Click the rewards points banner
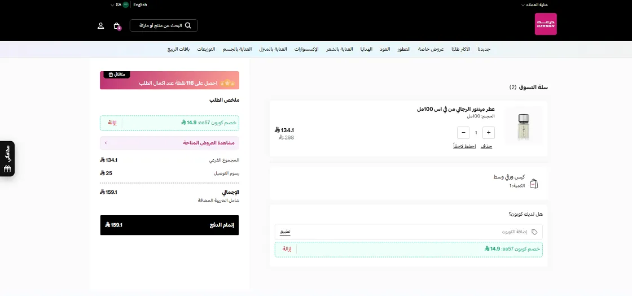The image size is (632, 296). pos(169,80)
